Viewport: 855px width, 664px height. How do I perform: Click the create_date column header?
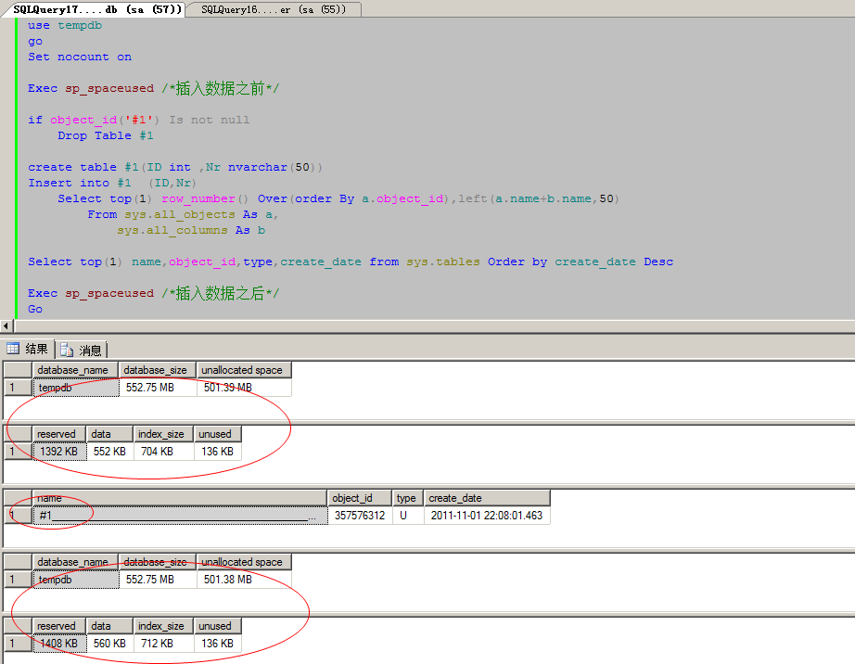(x=487, y=498)
